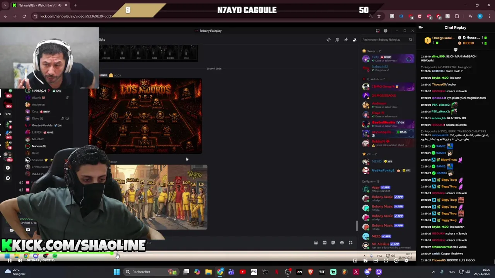
Task: Open YouTube taskbar icon
Action: click(242, 272)
